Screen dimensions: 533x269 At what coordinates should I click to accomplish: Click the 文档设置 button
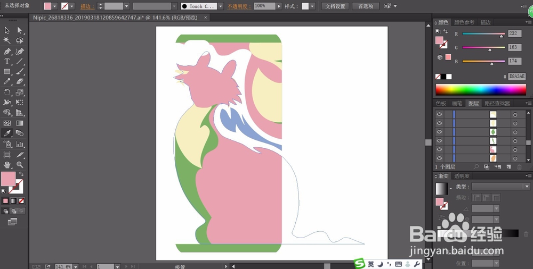335,6
